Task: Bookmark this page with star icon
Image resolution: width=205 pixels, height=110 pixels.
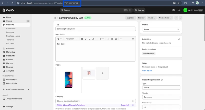Action: point(179,3)
